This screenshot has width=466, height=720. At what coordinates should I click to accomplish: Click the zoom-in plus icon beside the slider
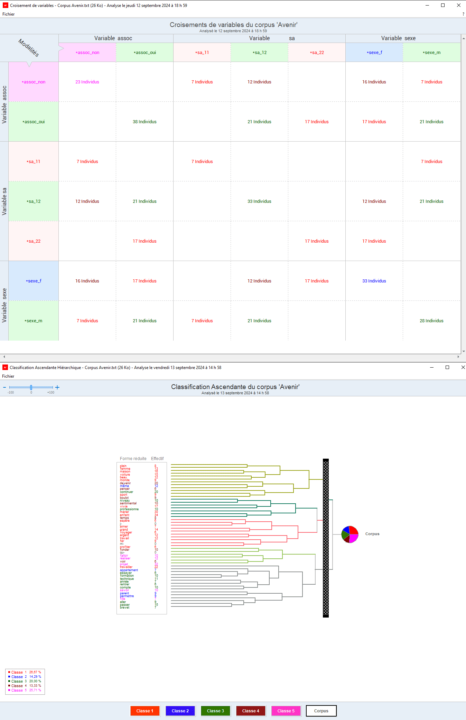click(x=57, y=387)
